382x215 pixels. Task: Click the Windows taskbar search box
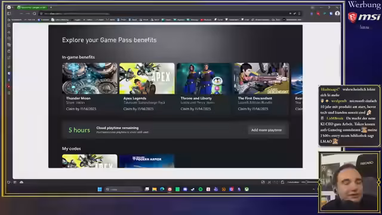(124, 189)
